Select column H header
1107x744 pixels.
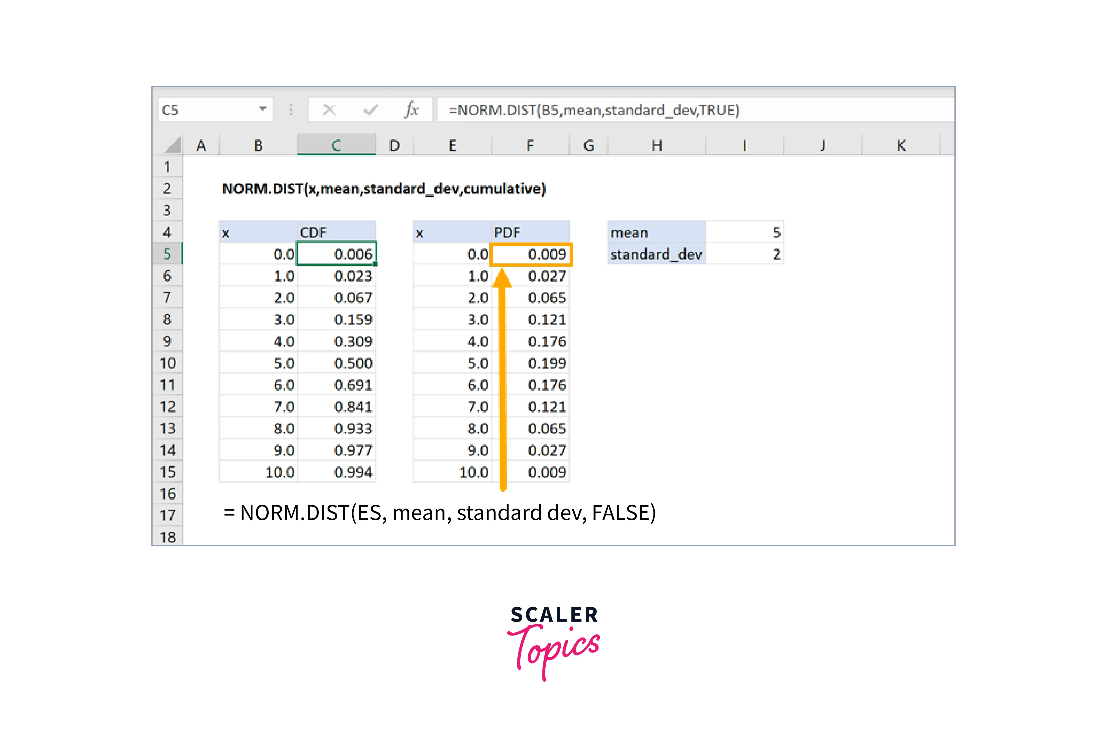tap(657, 145)
